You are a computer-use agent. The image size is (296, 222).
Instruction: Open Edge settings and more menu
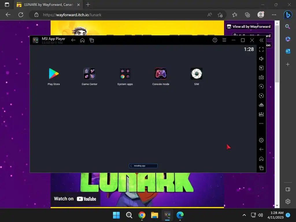(x=274, y=15)
